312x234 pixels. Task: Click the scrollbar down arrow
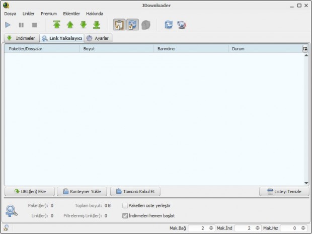click(306, 183)
